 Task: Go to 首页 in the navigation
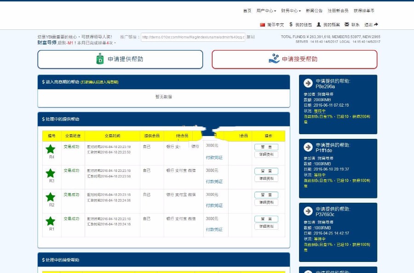coord(247,11)
